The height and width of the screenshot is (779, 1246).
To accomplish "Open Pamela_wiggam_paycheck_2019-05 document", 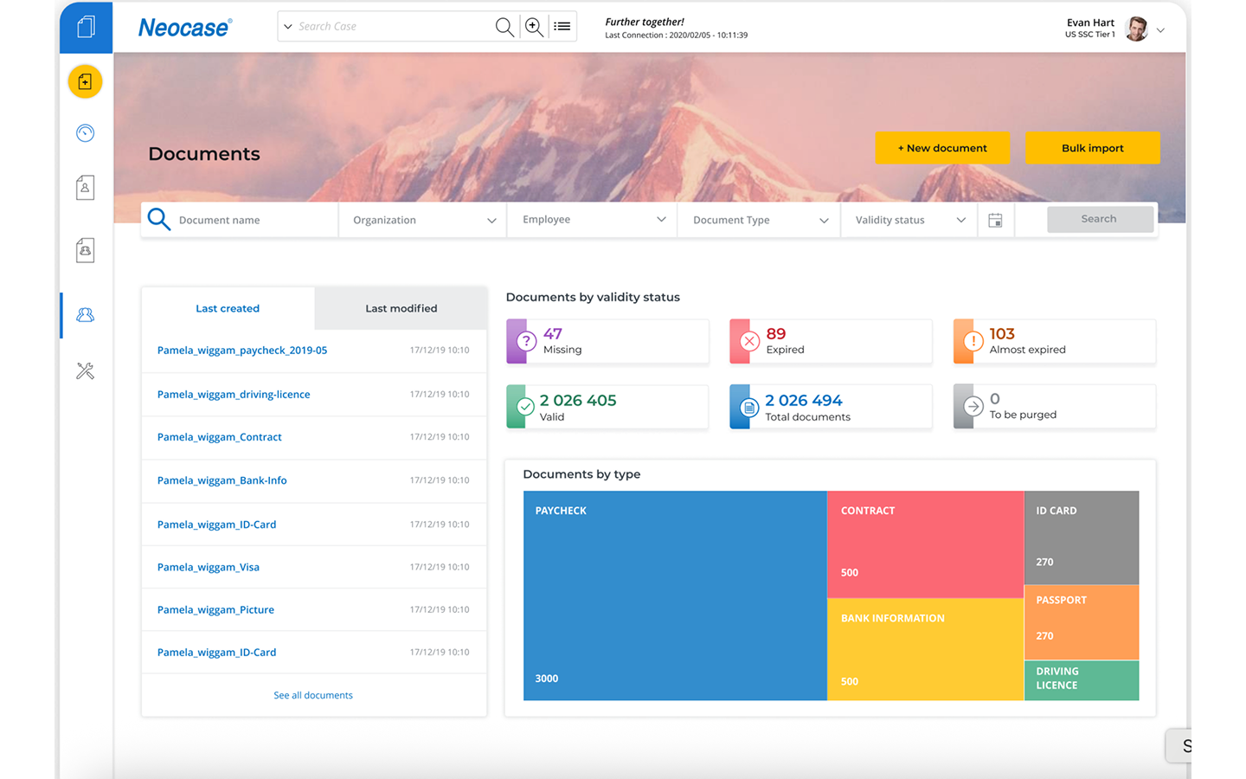I will click(242, 351).
